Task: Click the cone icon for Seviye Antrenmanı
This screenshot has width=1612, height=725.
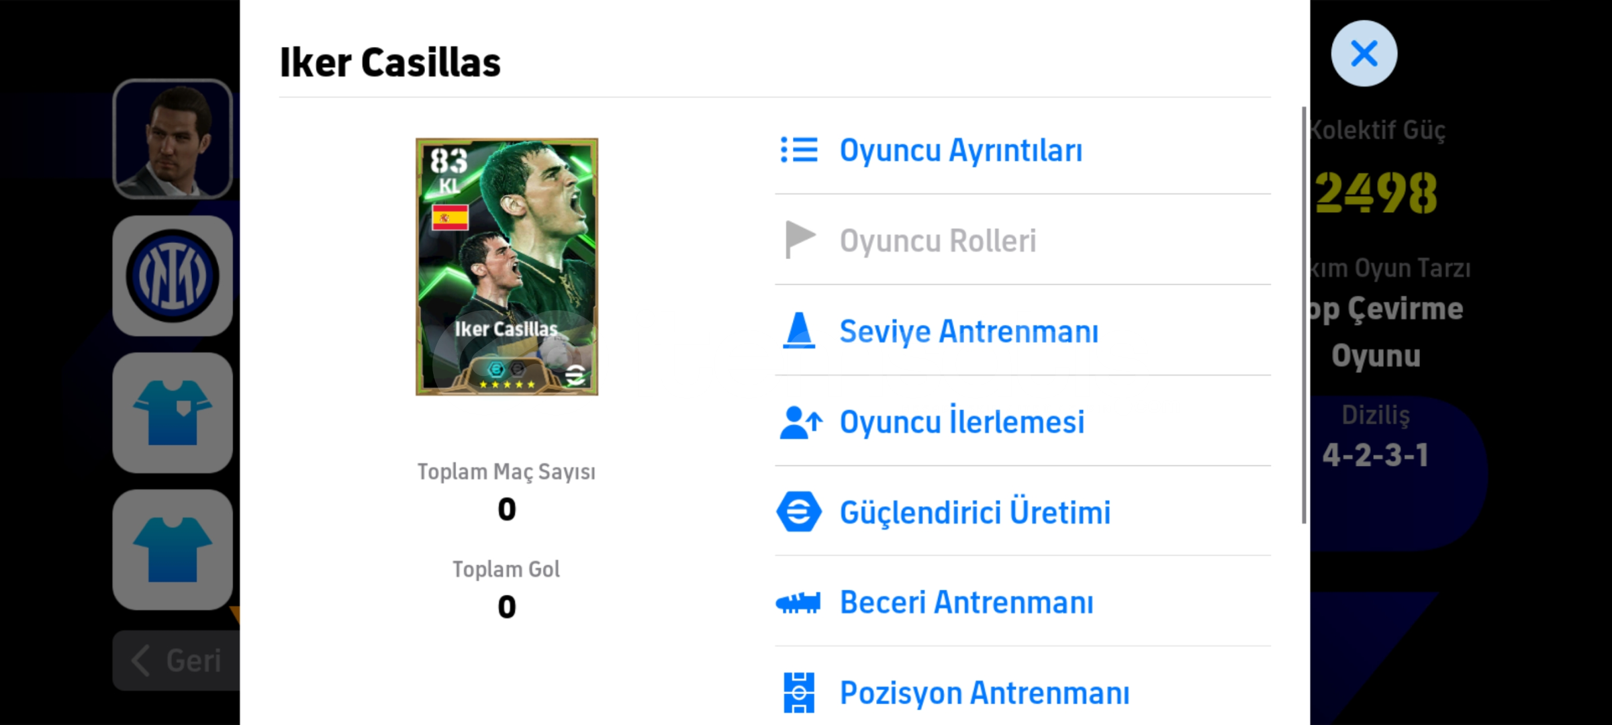Action: [x=799, y=330]
